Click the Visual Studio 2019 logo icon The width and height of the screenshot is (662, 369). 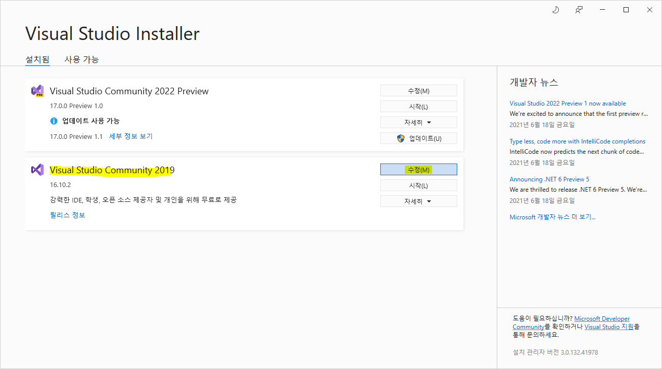(x=37, y=170)
